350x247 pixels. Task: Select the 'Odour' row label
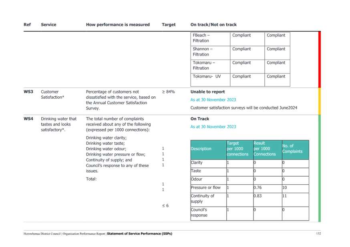[x=197, y=179]
